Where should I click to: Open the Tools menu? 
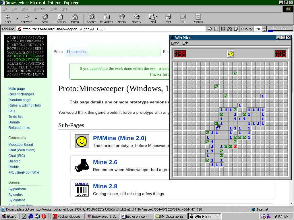pos(54,9)
